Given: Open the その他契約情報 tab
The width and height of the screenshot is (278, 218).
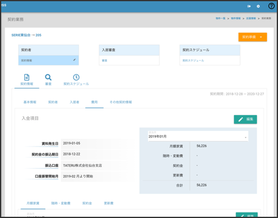Looking at the screenshot, I should click(x=121, y=102).
